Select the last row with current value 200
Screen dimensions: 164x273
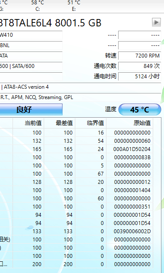pos(77,264)
